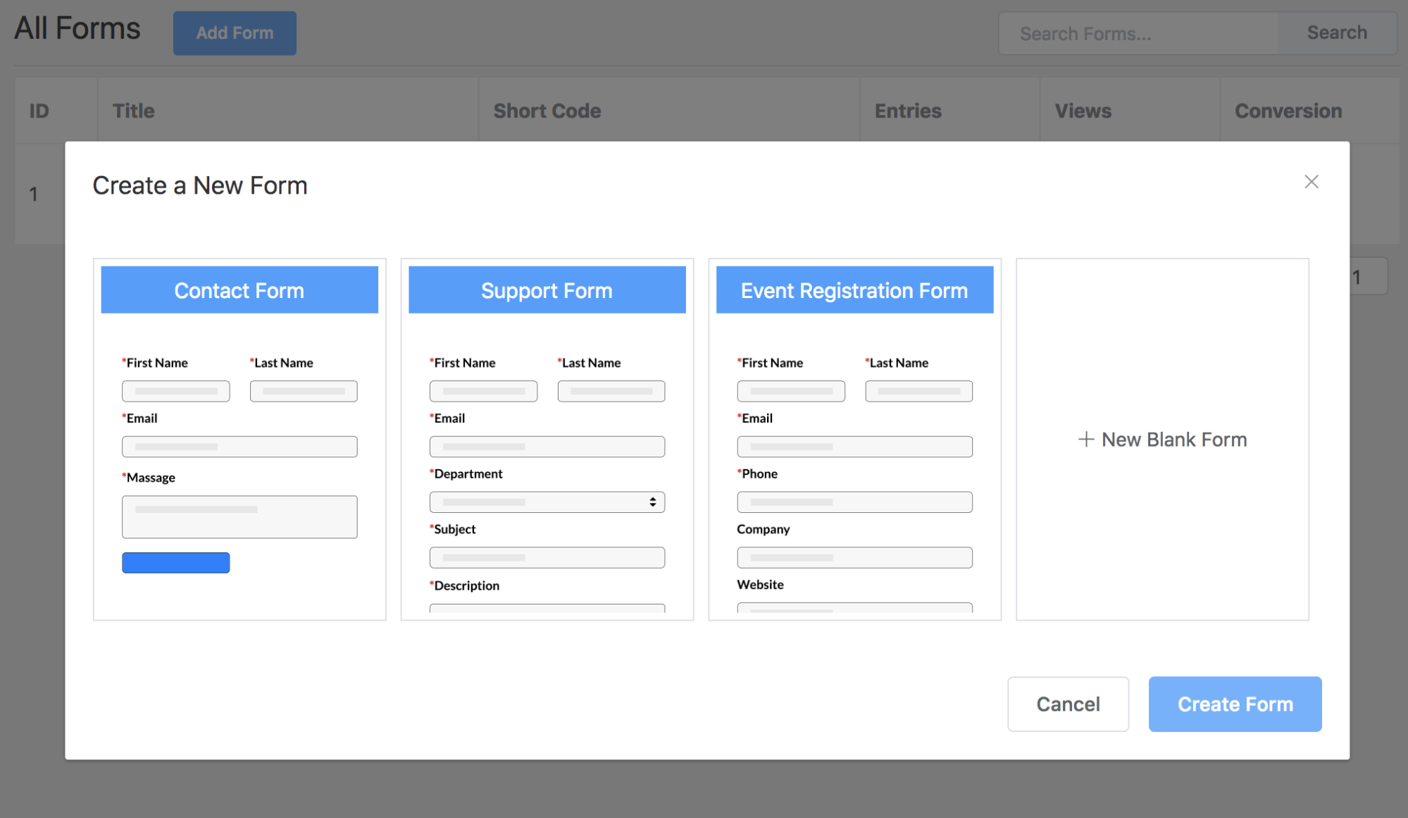Screen dimensions: 1408x818
Task: Click the Add Form button
Action: pyautogui.click(x=235, y=33)
